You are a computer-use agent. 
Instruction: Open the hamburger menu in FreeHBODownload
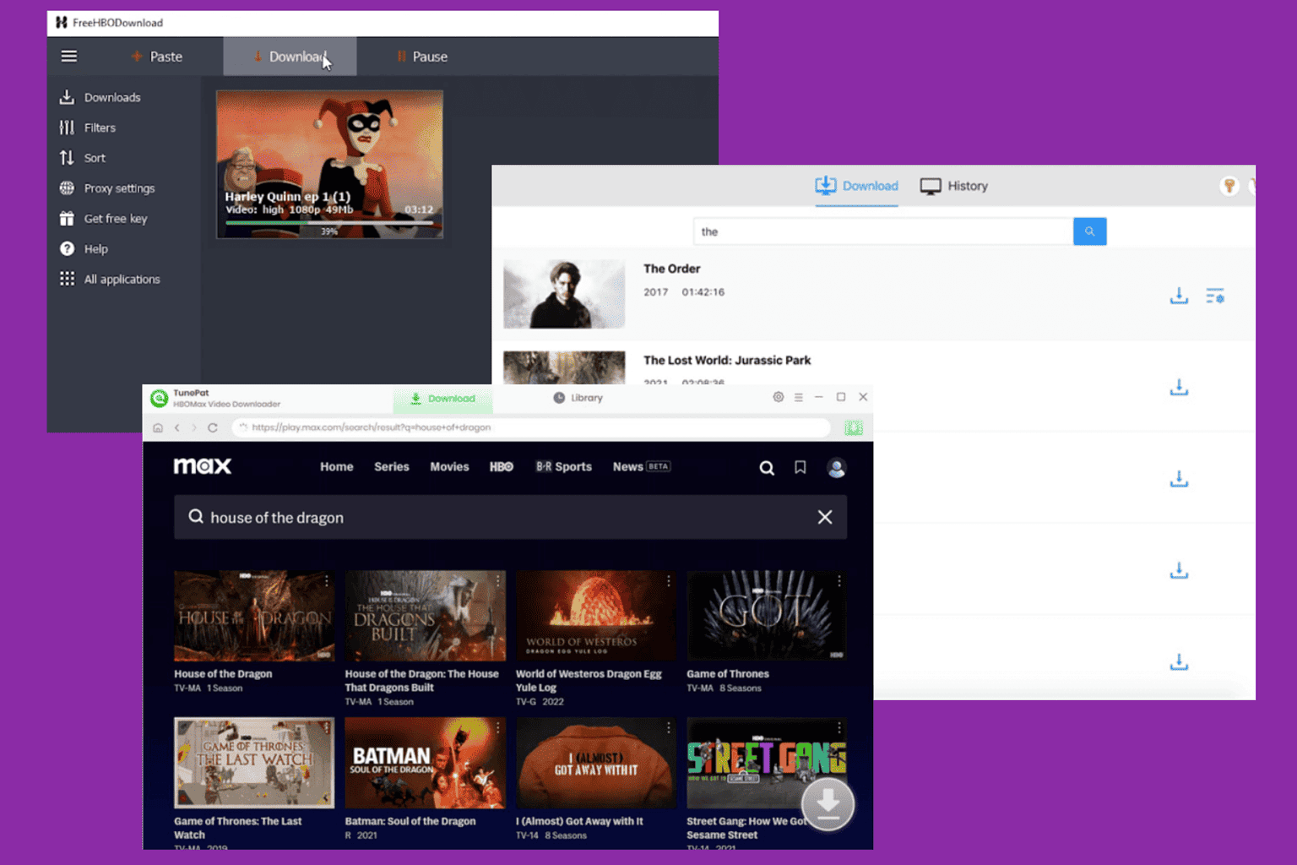click(x=68, y=56)
